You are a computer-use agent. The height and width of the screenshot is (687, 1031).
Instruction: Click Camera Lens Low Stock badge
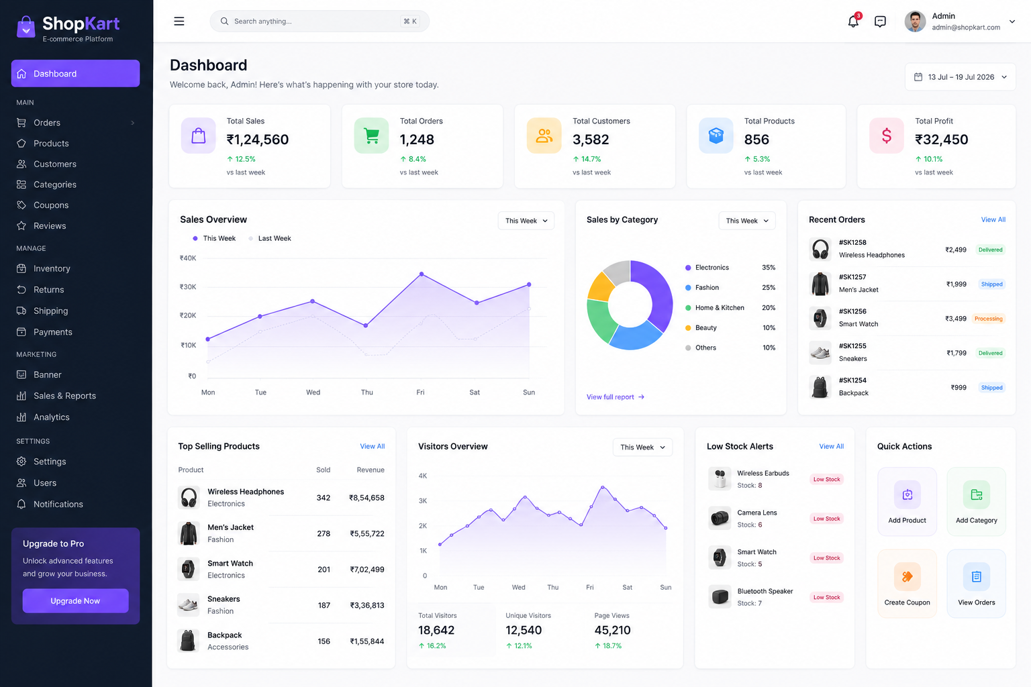tap(827, 519)
